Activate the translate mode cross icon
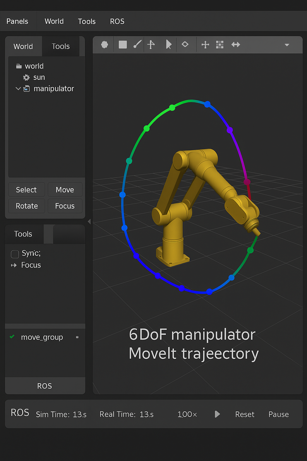Image resolution: width=307 pixels, height=461 pixels. coord(205,44)
